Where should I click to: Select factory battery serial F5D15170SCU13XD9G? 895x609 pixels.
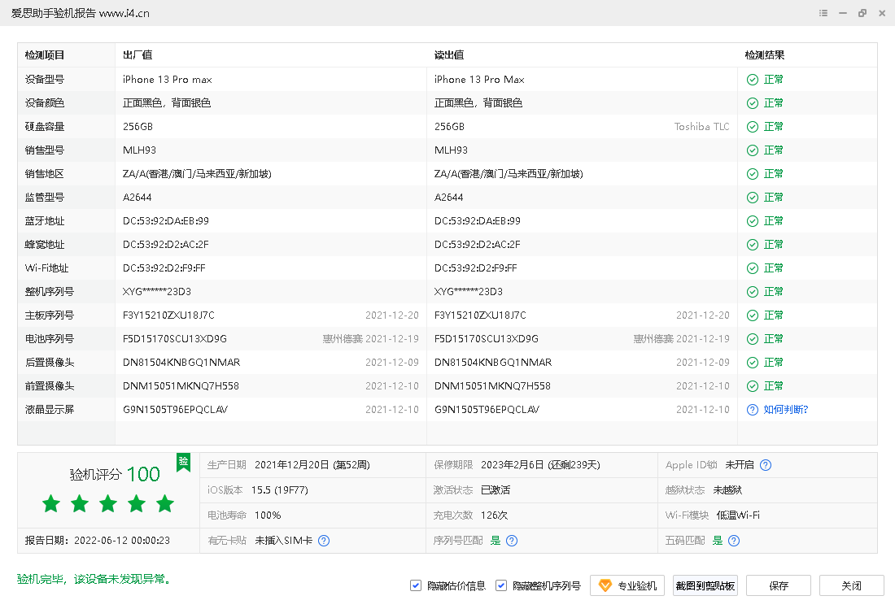pyautogui.click(x=175, y=339)
